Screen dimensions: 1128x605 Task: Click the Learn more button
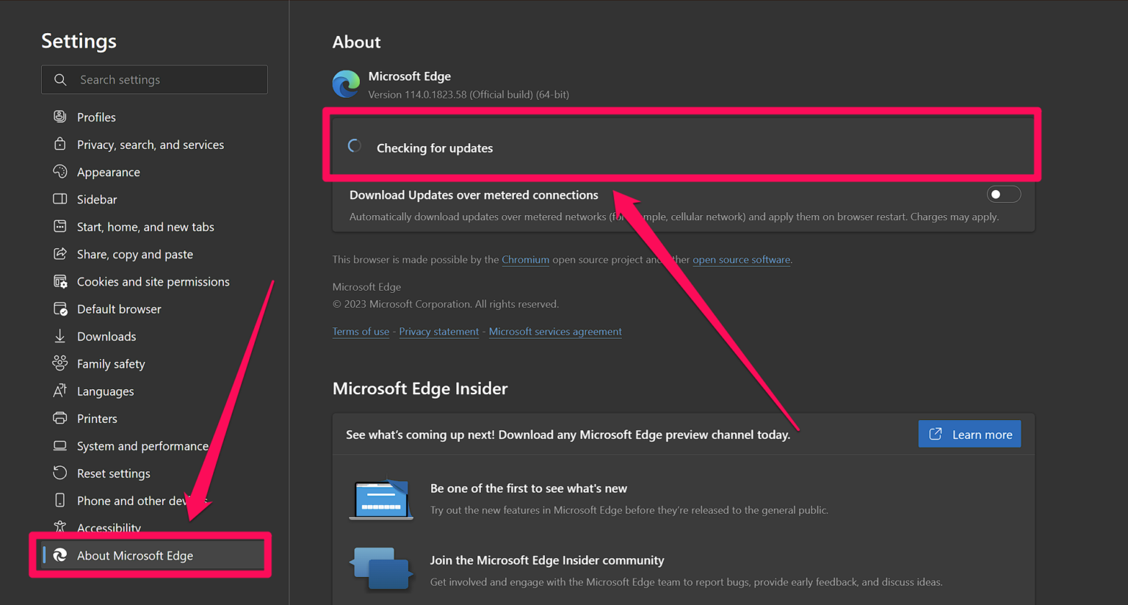coord(969,435)
